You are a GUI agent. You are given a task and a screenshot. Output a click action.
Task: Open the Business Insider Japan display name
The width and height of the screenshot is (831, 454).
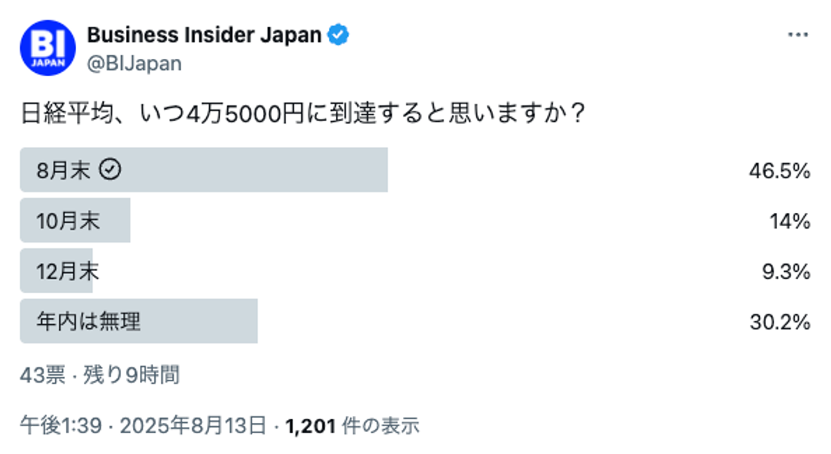[x=204, y=35]
